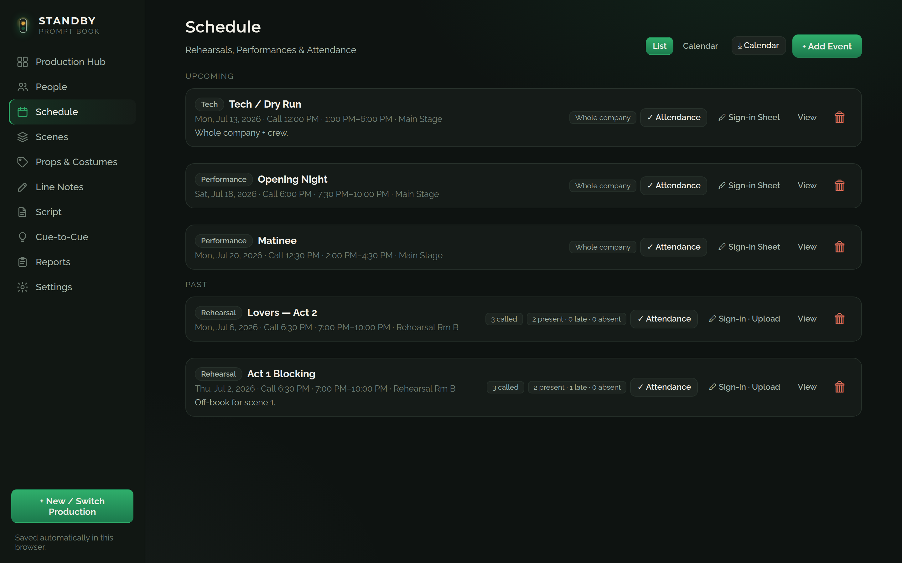Click 'Off-book for scene 1.' note
This screenshot has width=902, height=563.
(235, 403)
